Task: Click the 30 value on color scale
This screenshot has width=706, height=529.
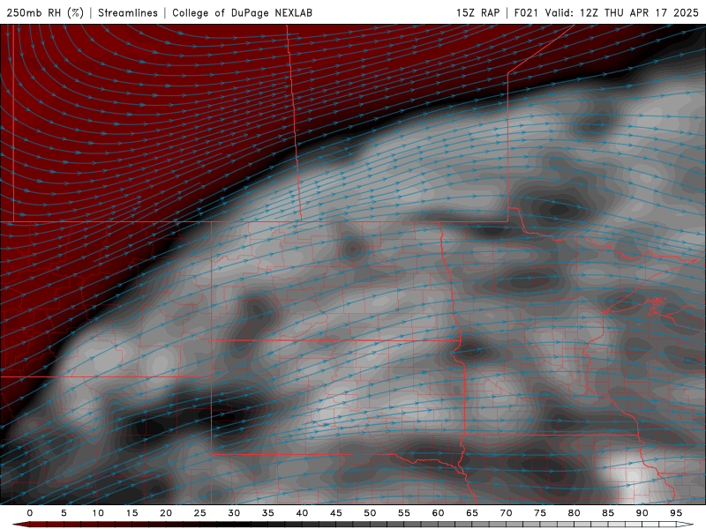Action: (x=234, y=513)
